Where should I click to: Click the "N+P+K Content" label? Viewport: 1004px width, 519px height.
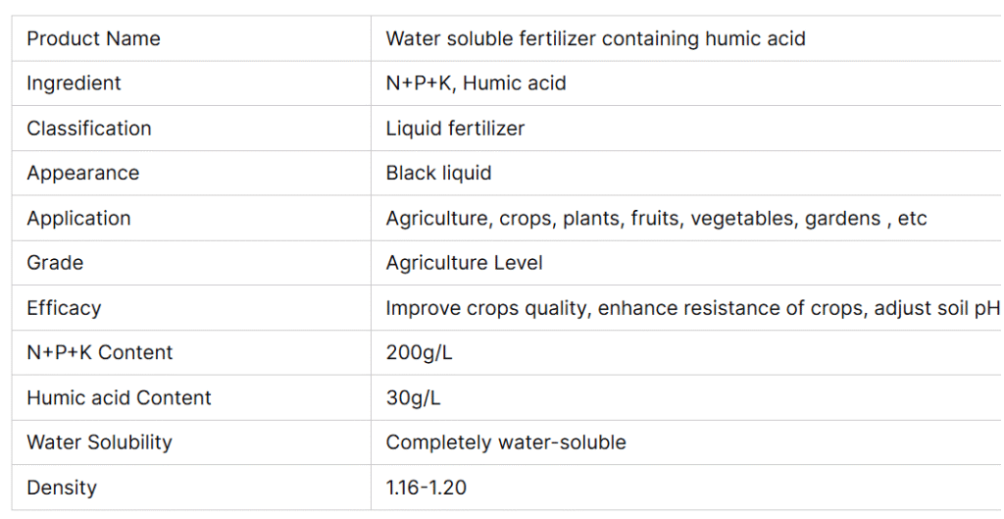click(x=99, y=352)
